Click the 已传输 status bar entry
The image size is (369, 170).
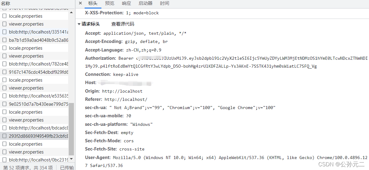tap(67, 167)
